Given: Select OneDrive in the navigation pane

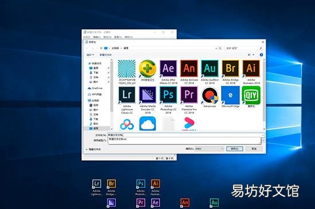Looking at the screenshot, I should pyautogui.click(x=95, y=88).
